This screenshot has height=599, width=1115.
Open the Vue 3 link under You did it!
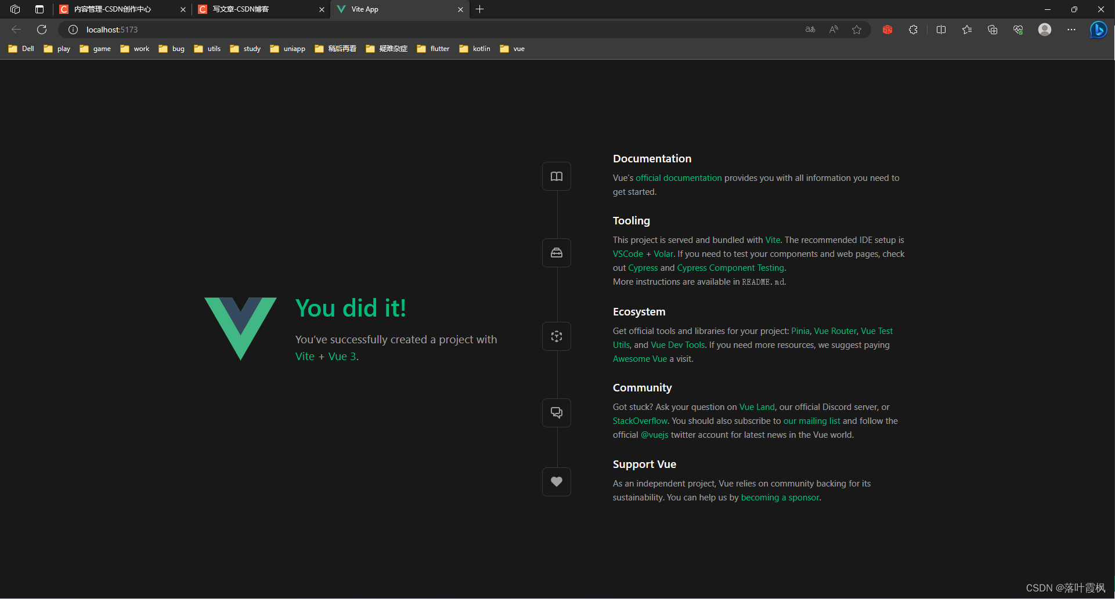(342, 357)
